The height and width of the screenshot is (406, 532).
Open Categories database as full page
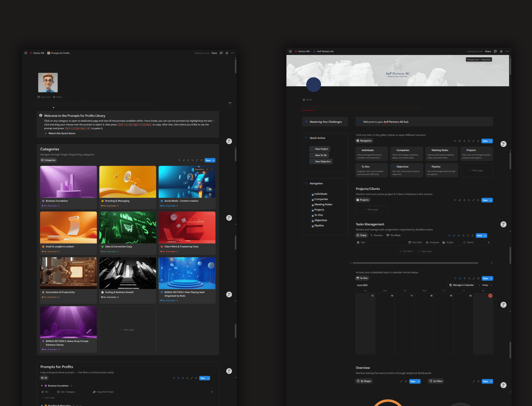197,160
